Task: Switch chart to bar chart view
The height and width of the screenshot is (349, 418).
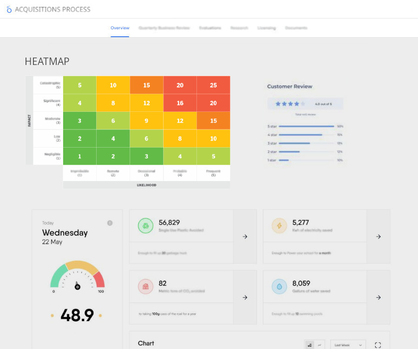Action: 310,345
